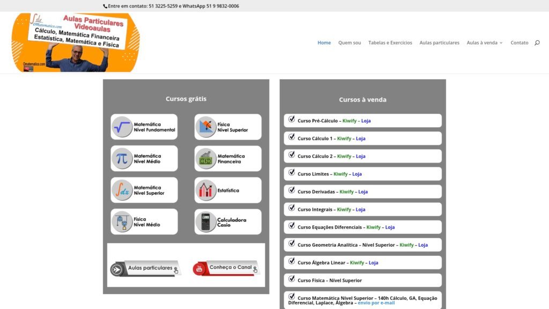This screenshot has width=549, height=309.
Task: Open the pulley icon Física Nível Médio
Action: 122,222
